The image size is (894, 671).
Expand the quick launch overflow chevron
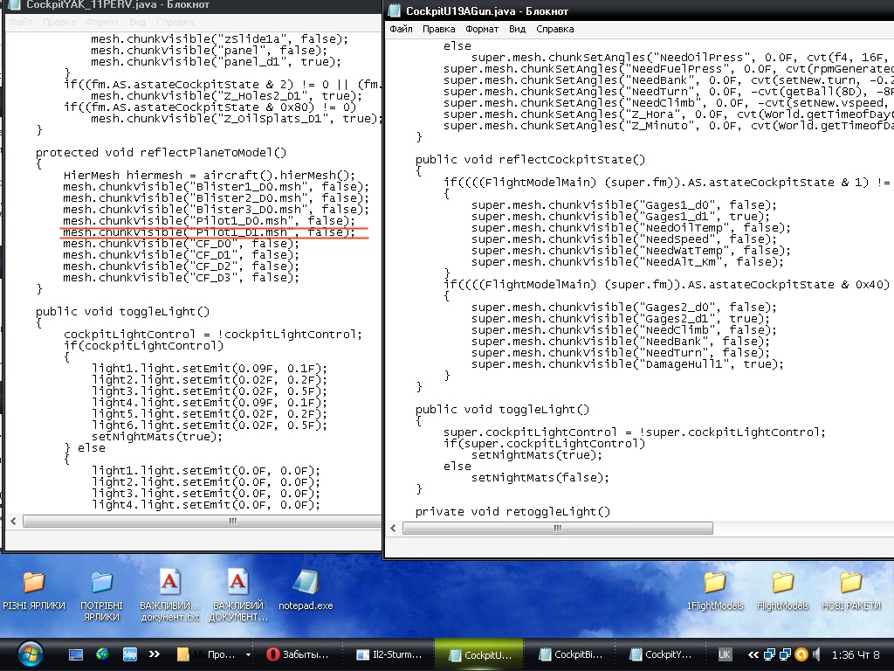click(154, 654)
